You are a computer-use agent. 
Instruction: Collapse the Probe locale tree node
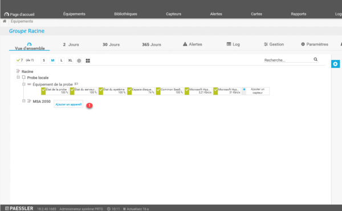(18, 77)
